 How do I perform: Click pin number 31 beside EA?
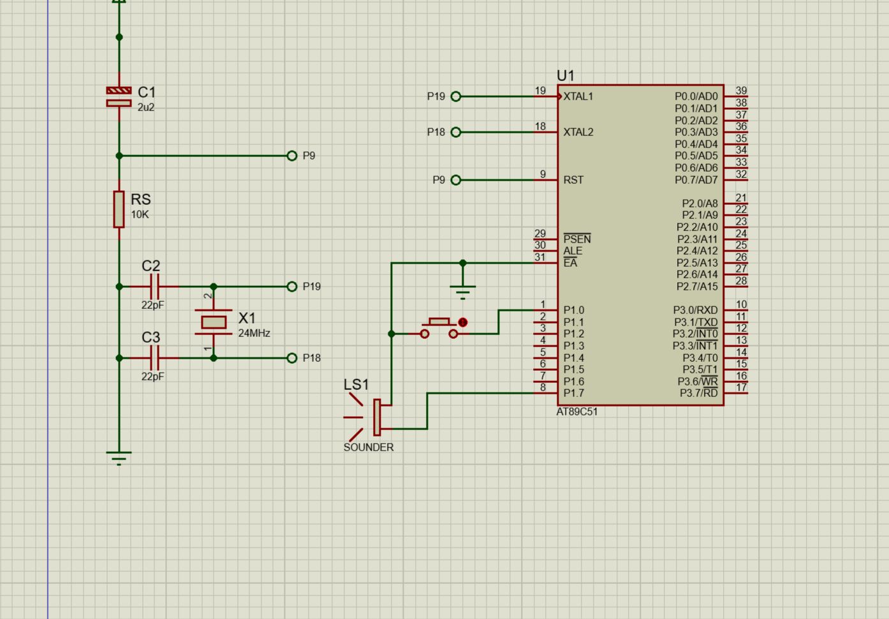click(x=540, y=257)
